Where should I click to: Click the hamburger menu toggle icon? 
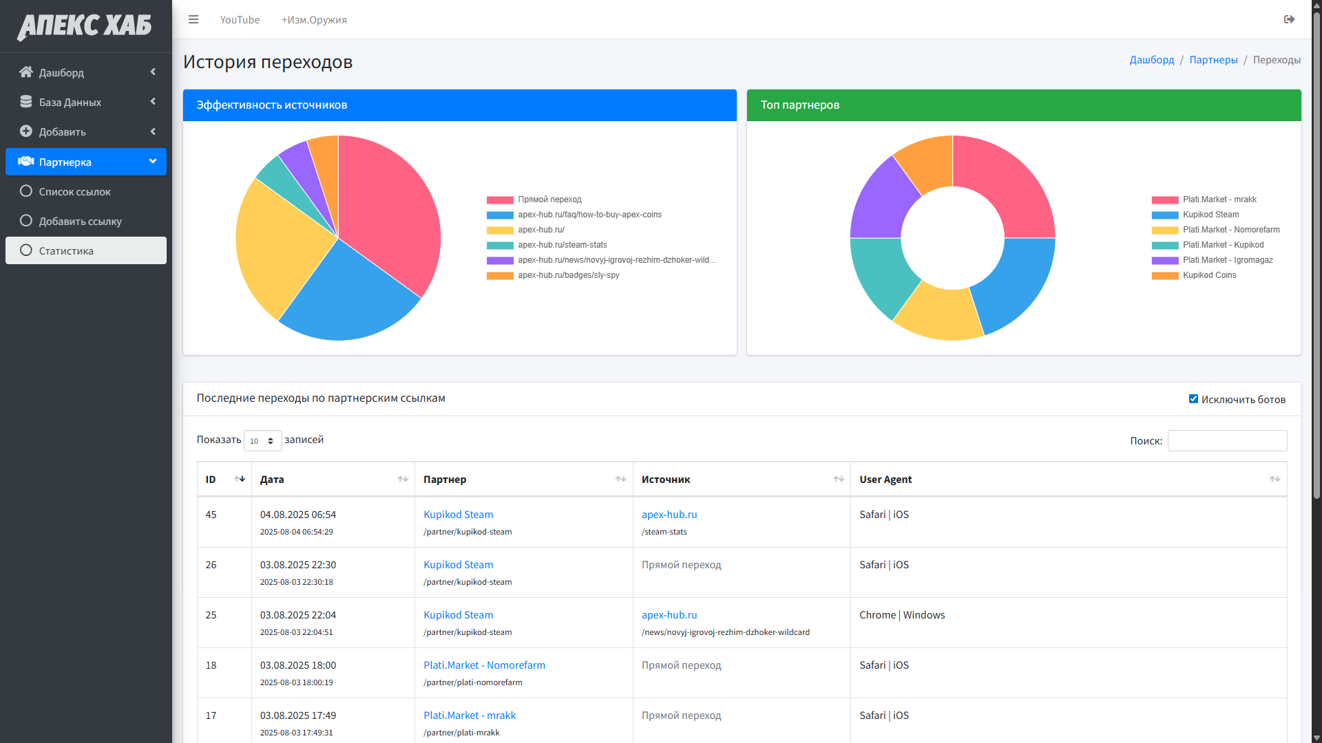pos(193,19)
